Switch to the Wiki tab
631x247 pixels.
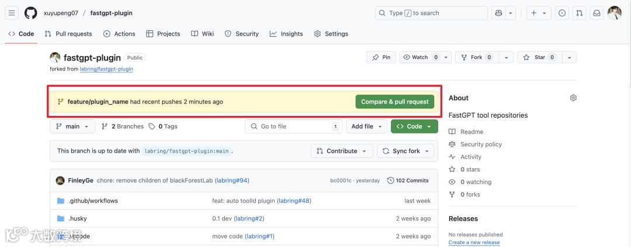202,34
